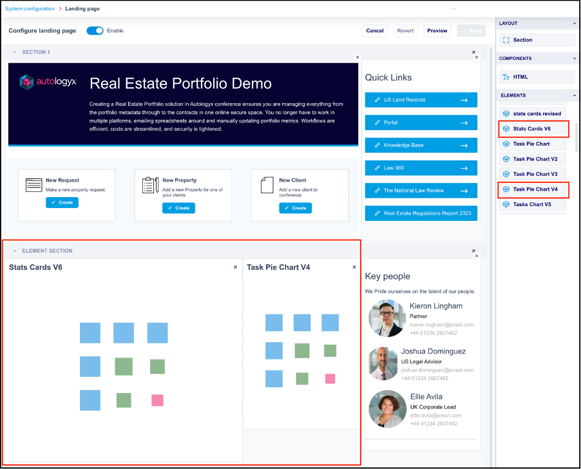Click the New Client document icon
The width and height of the screenshot is (581, 469).
pyautogui.click(x=267, y=185)
